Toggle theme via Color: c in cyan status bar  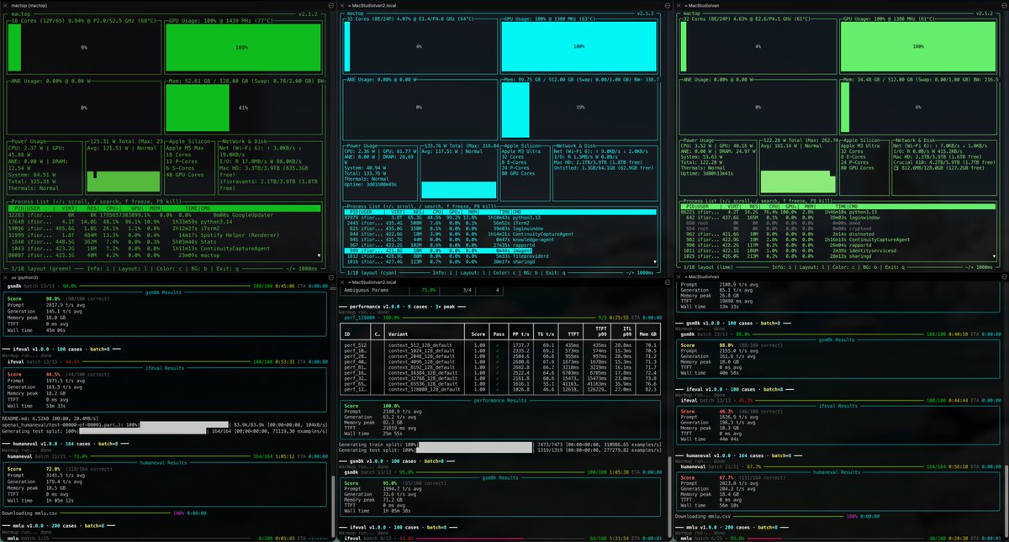pos(504,272)
